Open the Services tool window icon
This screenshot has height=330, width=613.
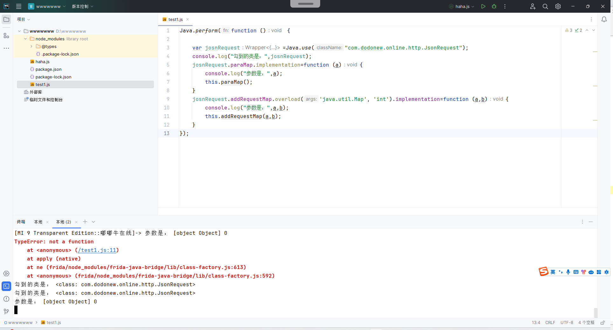pos(6,274)
